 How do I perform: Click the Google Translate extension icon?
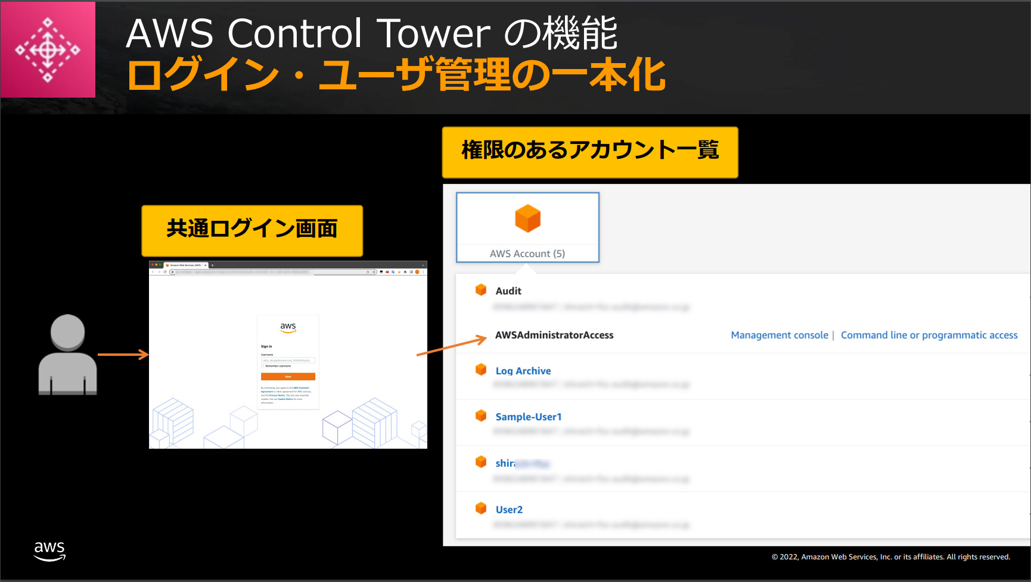393,272
